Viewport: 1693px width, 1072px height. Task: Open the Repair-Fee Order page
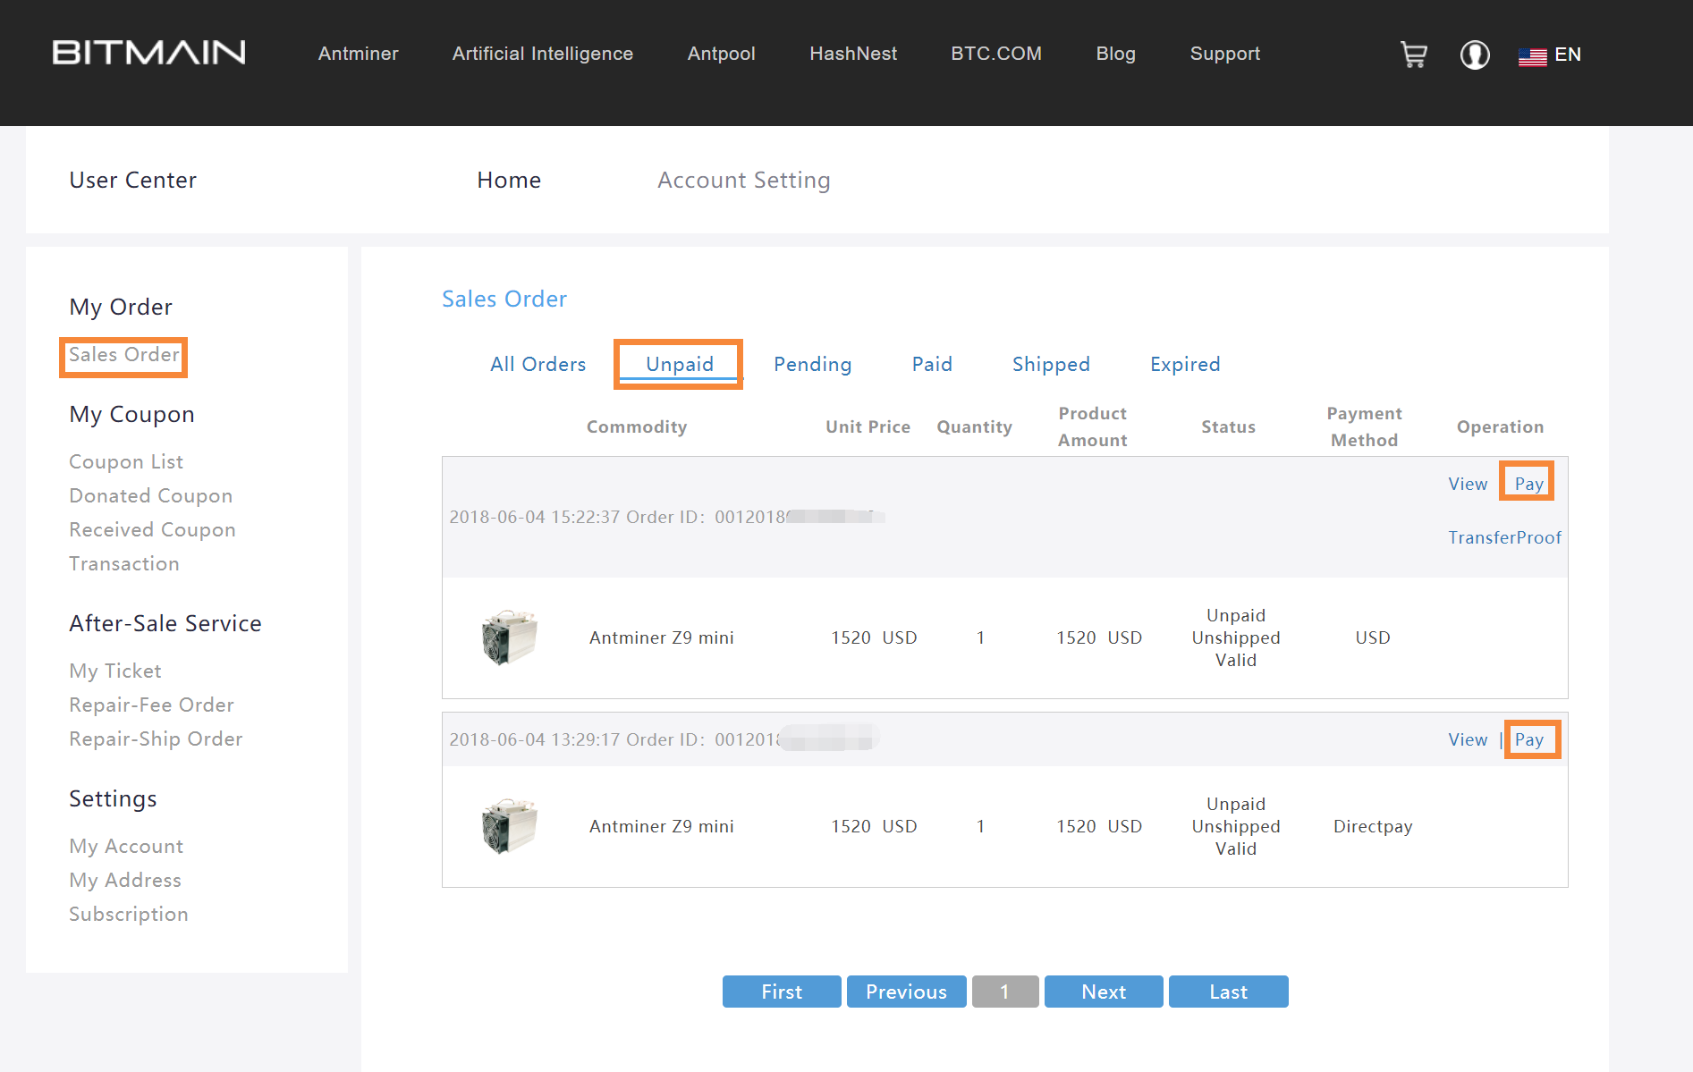click(x=151, y=705)
